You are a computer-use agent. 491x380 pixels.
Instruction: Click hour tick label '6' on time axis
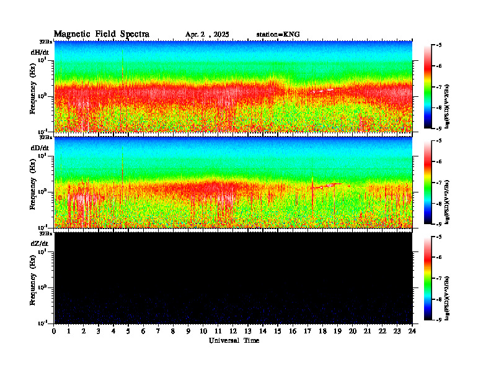click(143, 331)
